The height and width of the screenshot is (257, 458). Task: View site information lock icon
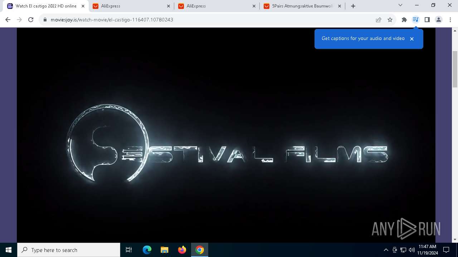tap(45, 20)
